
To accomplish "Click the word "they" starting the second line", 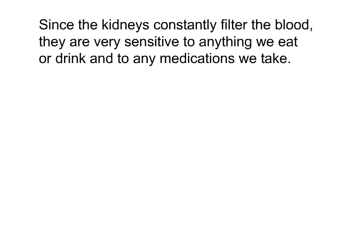I will [x=52, y=42].
